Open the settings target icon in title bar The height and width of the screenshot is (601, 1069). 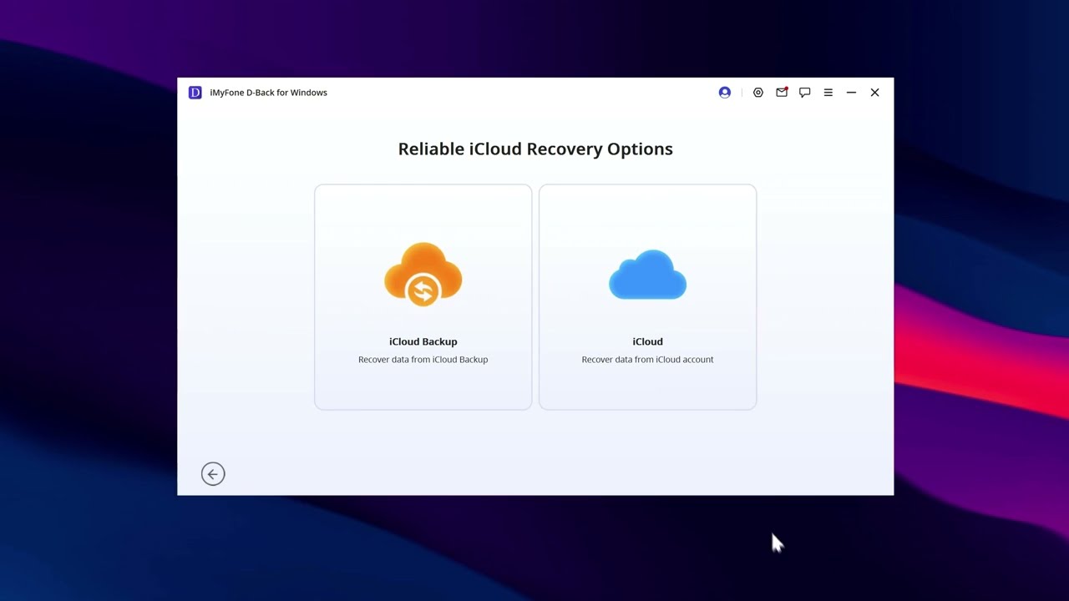tap(758, 93)
